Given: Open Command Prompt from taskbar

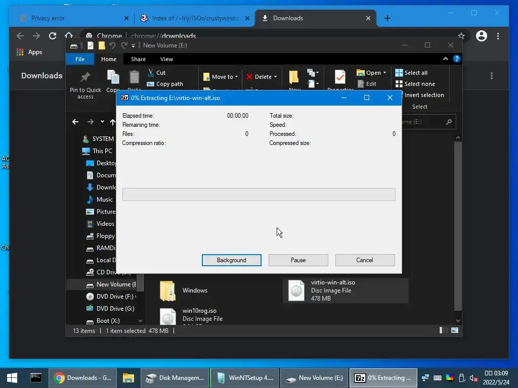Looking at the screenshot, I should coord(36,378).
